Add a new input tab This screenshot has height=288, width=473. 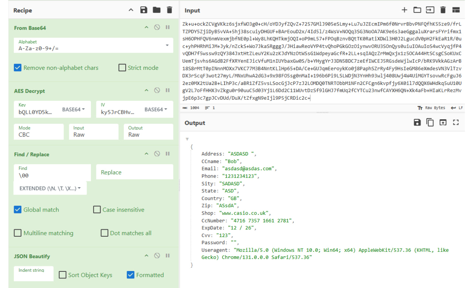coord(404,10)
